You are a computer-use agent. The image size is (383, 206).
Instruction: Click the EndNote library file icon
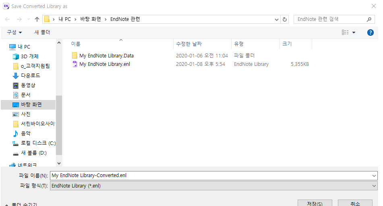tap(75, 64)
